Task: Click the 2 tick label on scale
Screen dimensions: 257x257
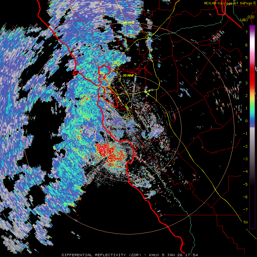Action: [246, 96]
